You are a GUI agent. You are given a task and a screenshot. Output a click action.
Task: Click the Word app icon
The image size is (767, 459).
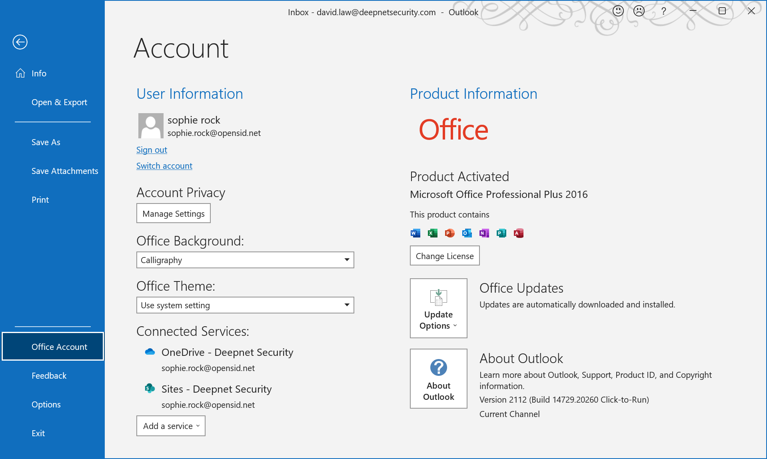tap(415, 233)
